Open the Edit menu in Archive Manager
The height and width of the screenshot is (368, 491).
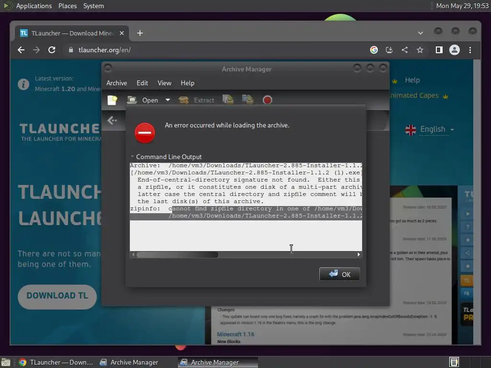click(142, 83)
